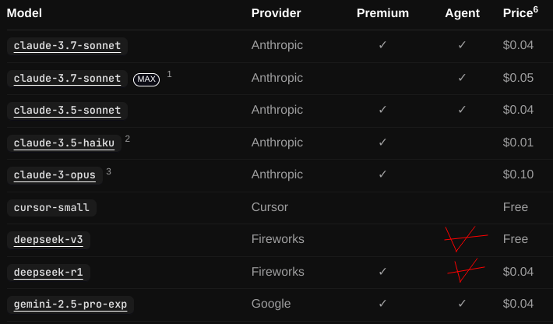Click Premium checkmark in deepseek-r1 row
This screenshot has width=553, height=324.
tap(382, 272)
